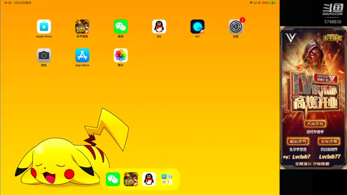Tap 和平精英 game icon in the dock
Image resolution: width=347 pixels, height=195 pixels.
point(131,179)
